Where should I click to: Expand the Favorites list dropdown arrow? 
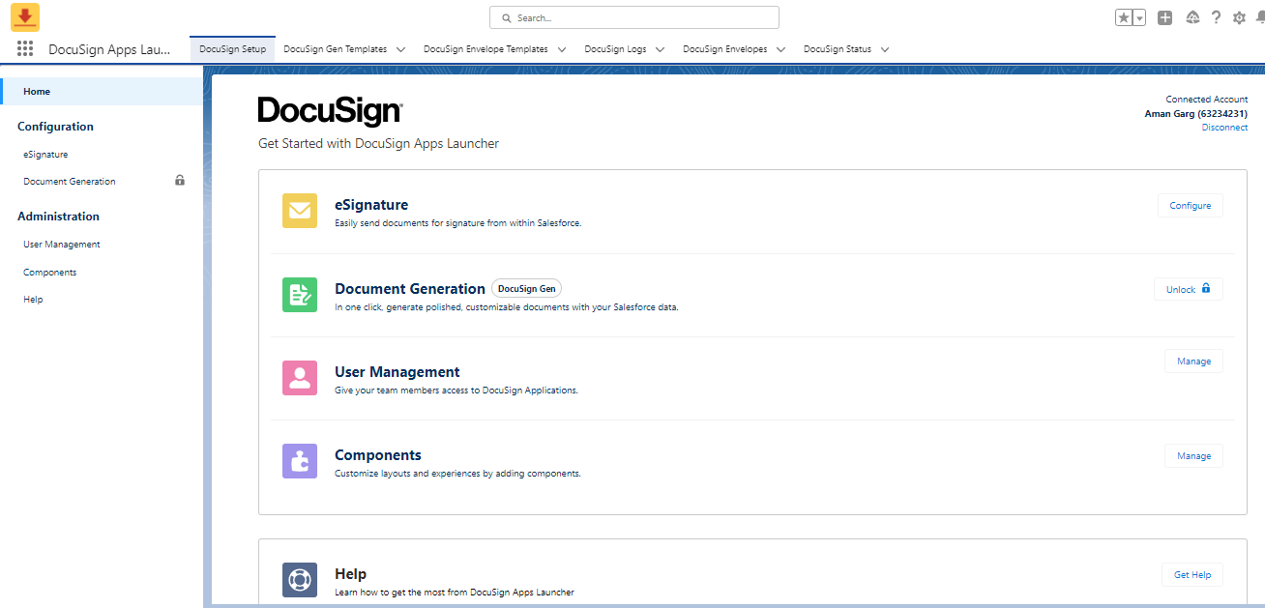click(1139, 17)
